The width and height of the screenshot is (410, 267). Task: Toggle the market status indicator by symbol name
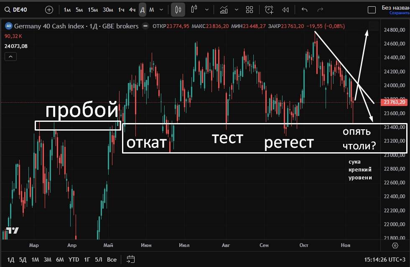click(x=145, y=26)
